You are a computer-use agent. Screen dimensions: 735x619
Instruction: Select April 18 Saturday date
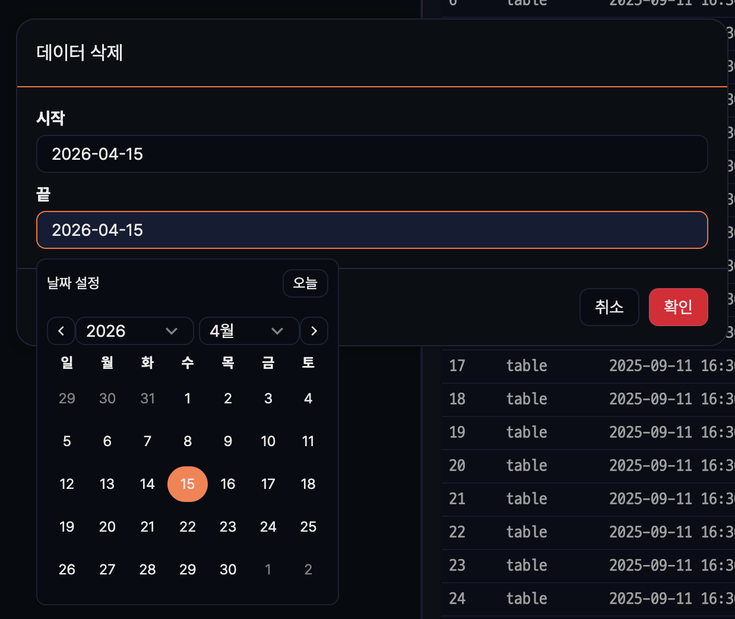coord(308,484)
